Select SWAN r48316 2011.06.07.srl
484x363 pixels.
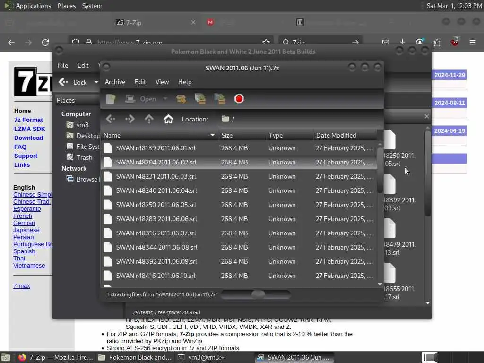[239, 233]
